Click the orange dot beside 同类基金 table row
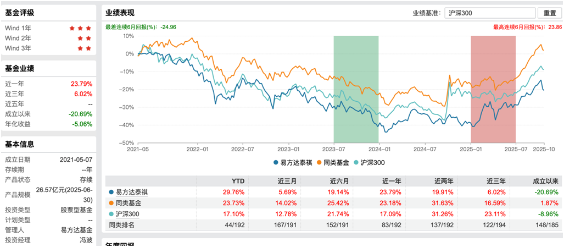 (112, 203)
